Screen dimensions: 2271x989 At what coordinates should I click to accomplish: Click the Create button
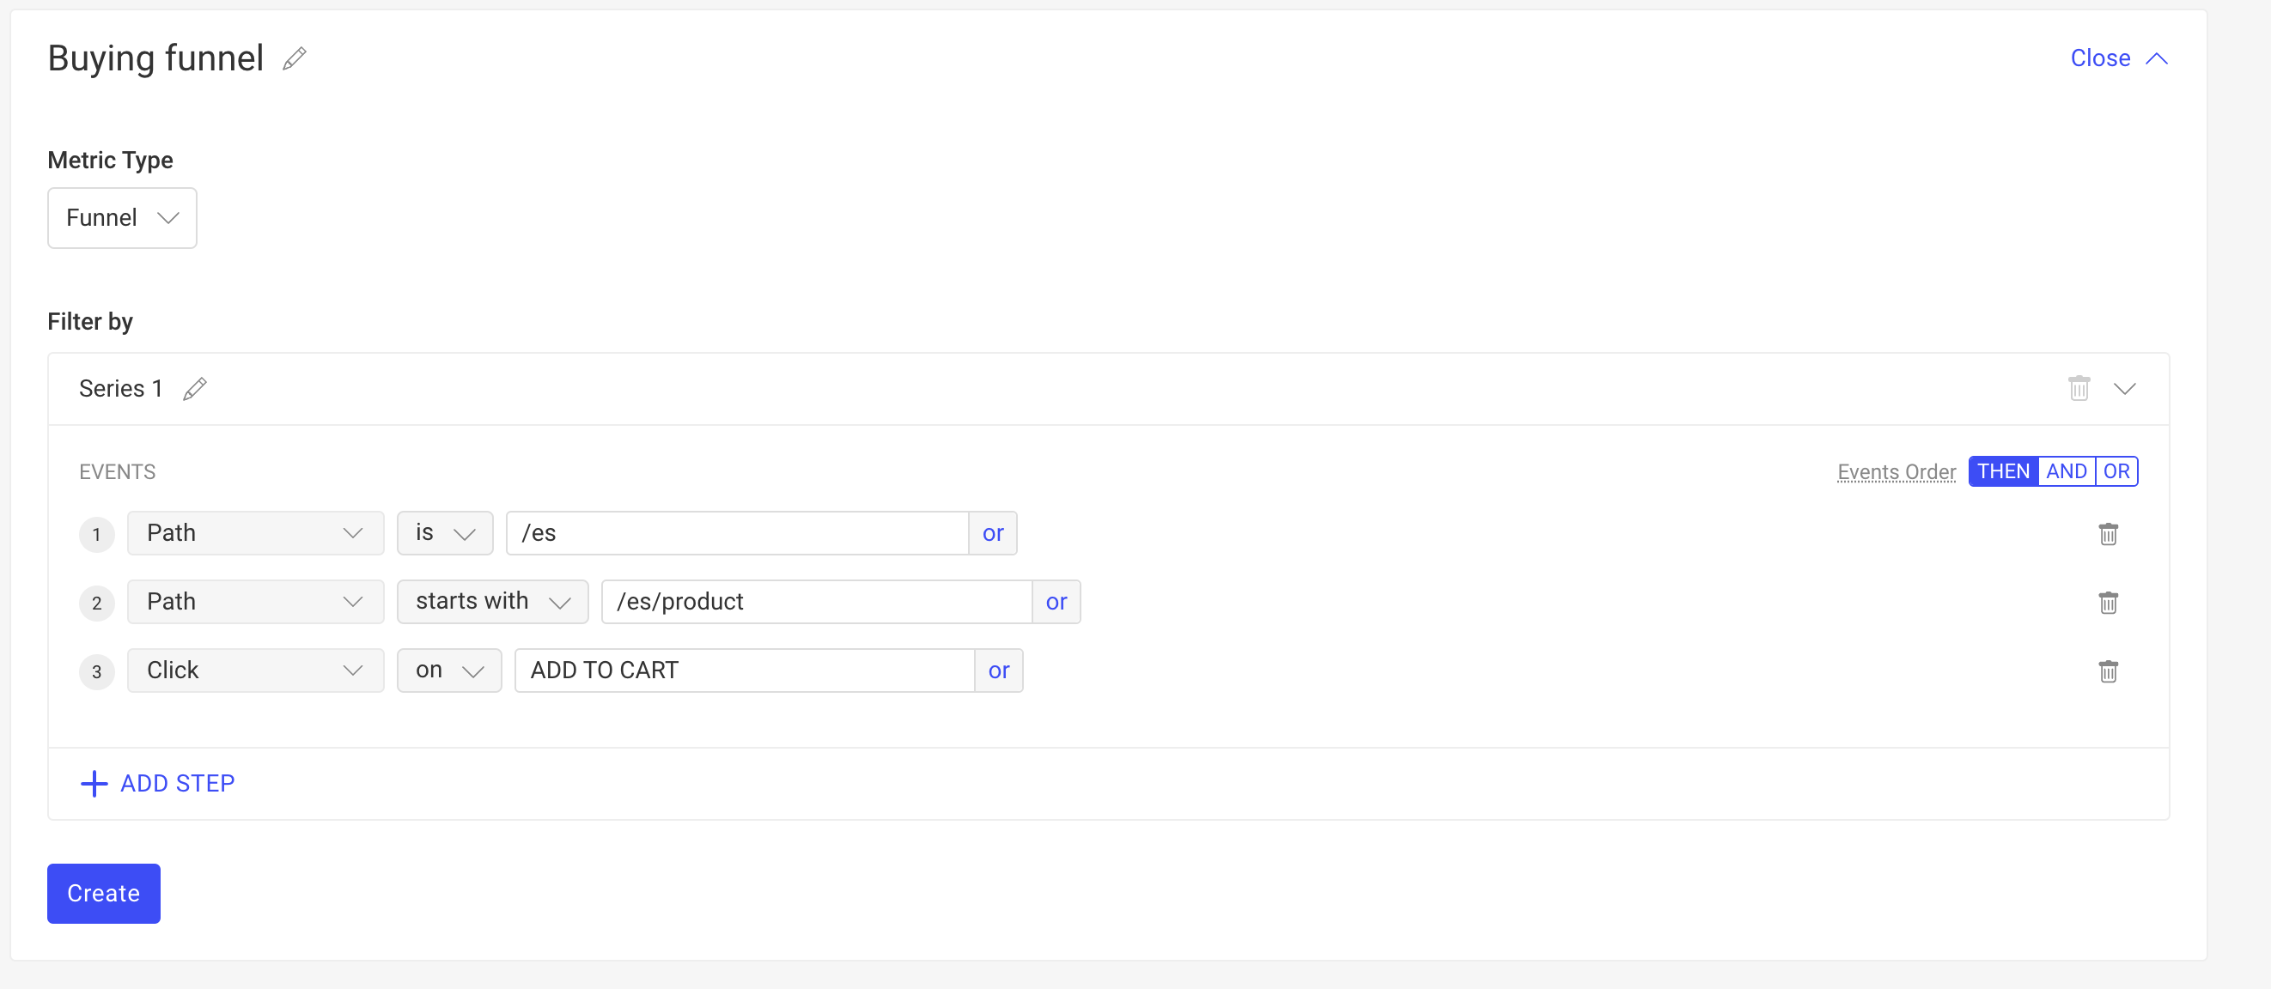pyautogui.click(x=104, y=892)
